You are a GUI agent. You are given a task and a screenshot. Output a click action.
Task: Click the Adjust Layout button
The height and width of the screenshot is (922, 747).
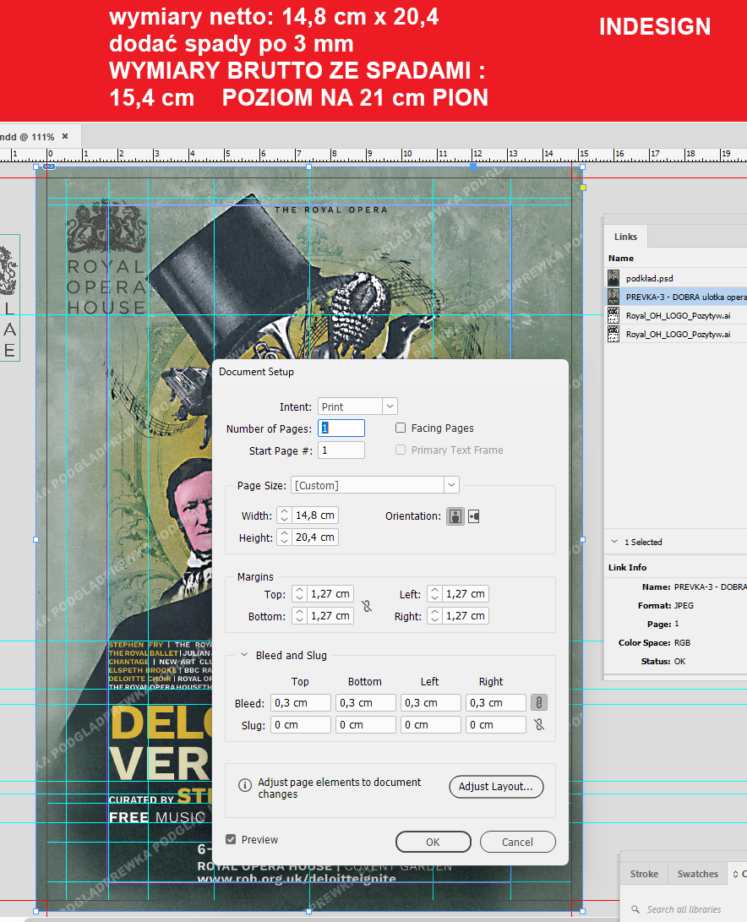[496, 787]
